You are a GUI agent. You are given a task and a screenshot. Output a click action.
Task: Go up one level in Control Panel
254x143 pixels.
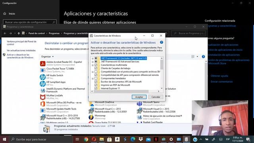(x=19, y=33)
